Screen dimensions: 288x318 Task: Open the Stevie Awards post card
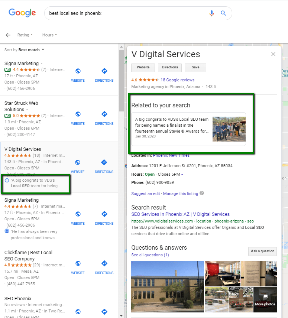pos(189,129)
